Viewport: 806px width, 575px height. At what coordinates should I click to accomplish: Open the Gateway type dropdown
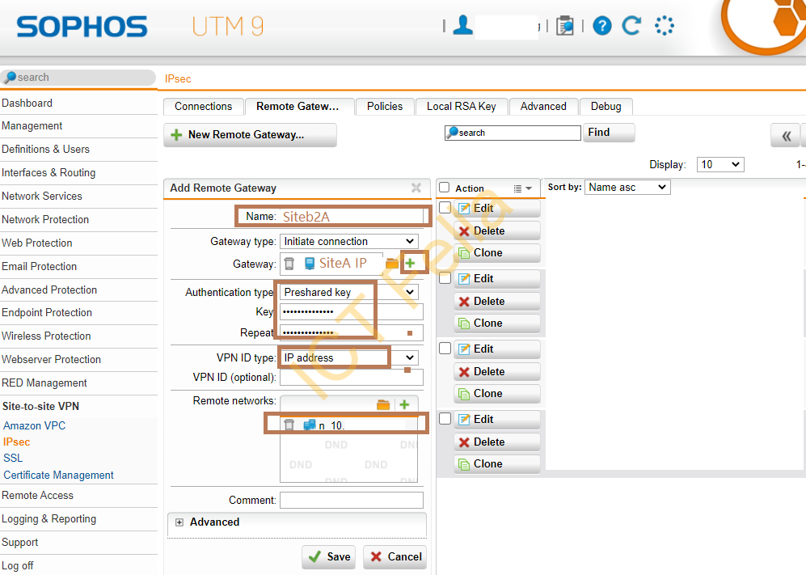tap(349, 241)
